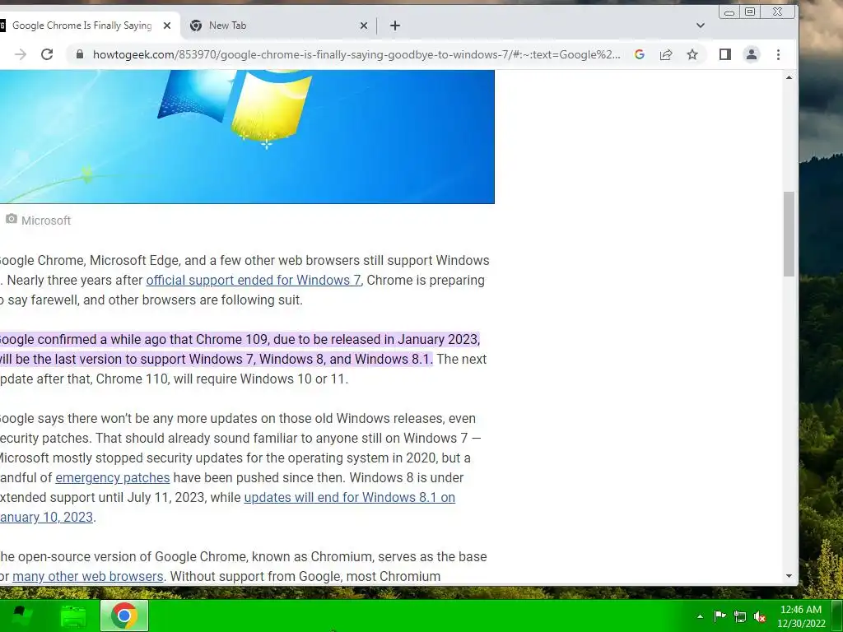Image resolution: width=843 pixels, height=632 pixels.
Task: Expand the tab search dropdown arrow
Action: click(x=700, y=26)
